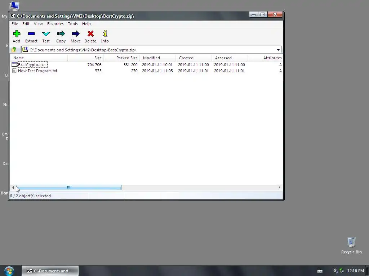Close the 7-Zip window

click(275, 14)
